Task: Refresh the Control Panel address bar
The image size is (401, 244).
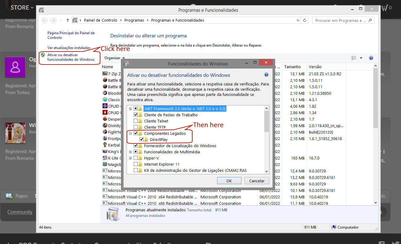Action: click(x=305, y=20)
